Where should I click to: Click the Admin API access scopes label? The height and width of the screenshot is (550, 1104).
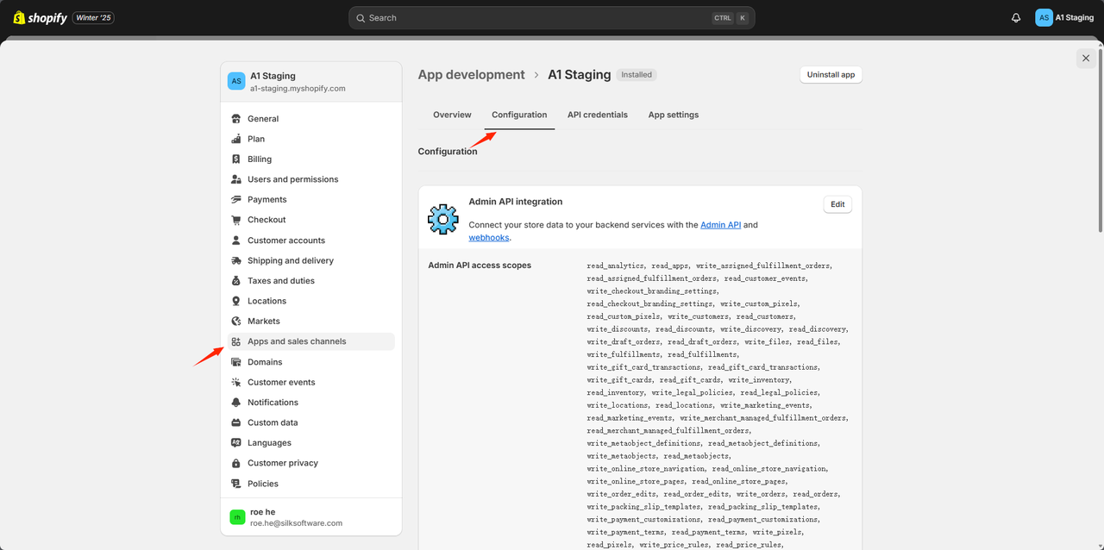point(480,266)
